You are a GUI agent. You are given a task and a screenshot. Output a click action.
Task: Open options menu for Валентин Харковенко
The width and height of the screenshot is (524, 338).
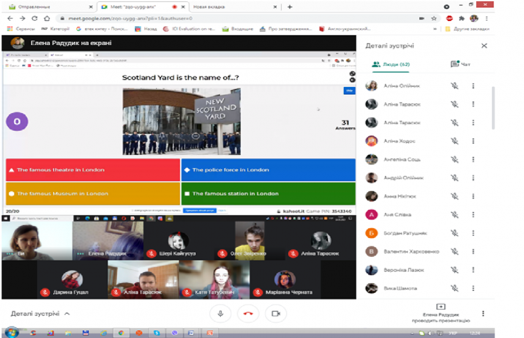coord(473,251)
